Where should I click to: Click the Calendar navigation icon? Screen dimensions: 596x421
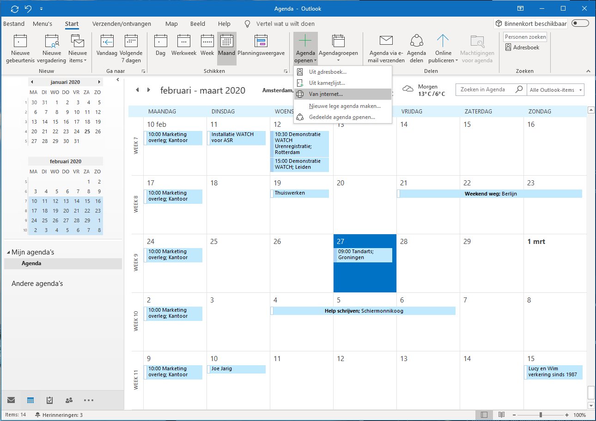tap(30, 400)
